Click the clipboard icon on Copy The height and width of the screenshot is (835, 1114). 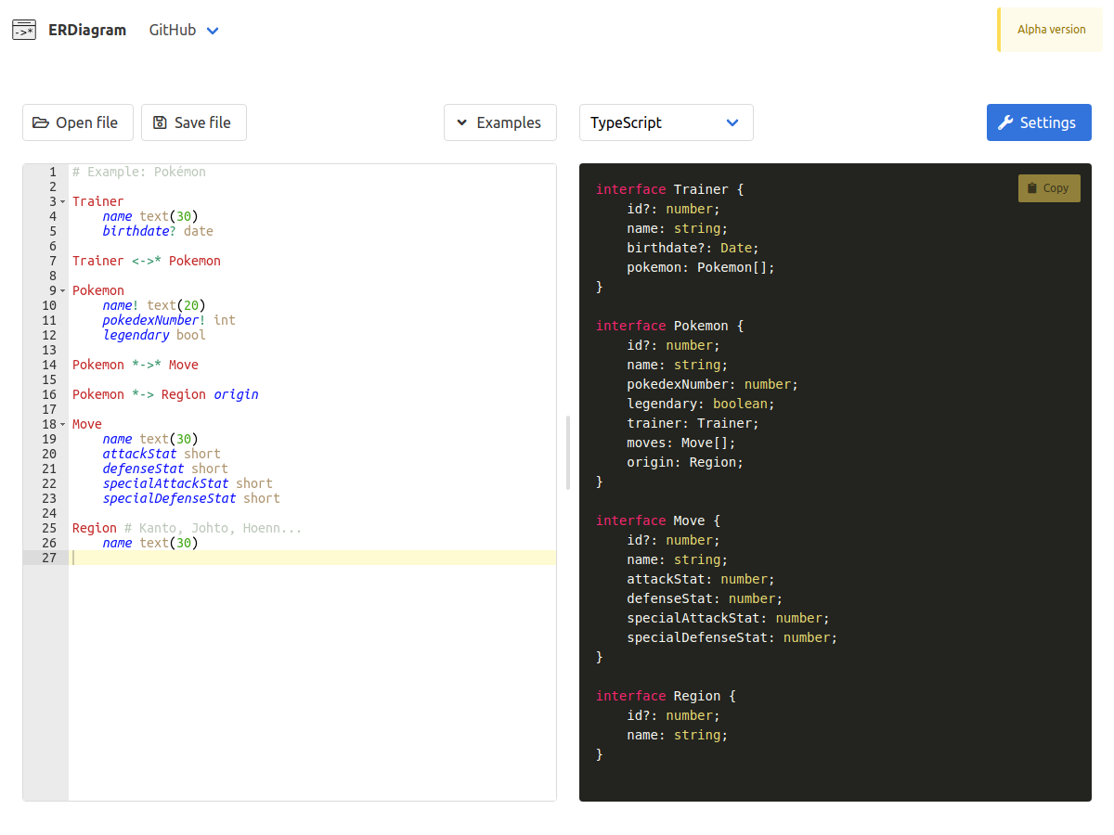(1033, 188)
